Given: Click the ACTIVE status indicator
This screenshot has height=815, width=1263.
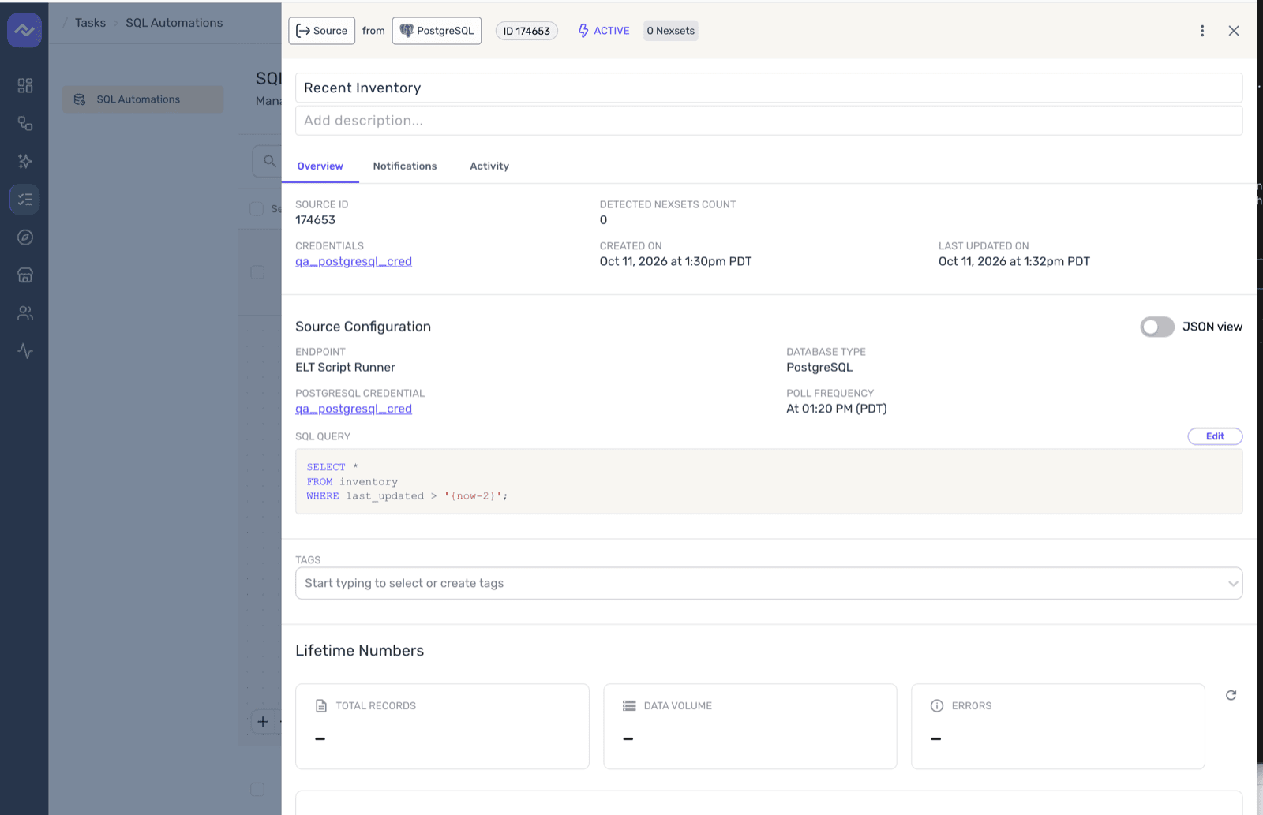Looking at the screenshot, I should click(x=604, y=31).
